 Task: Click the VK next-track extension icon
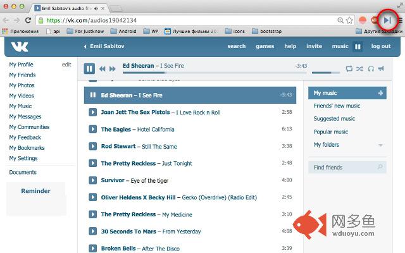pyautogui.click(x=387, y=20)
